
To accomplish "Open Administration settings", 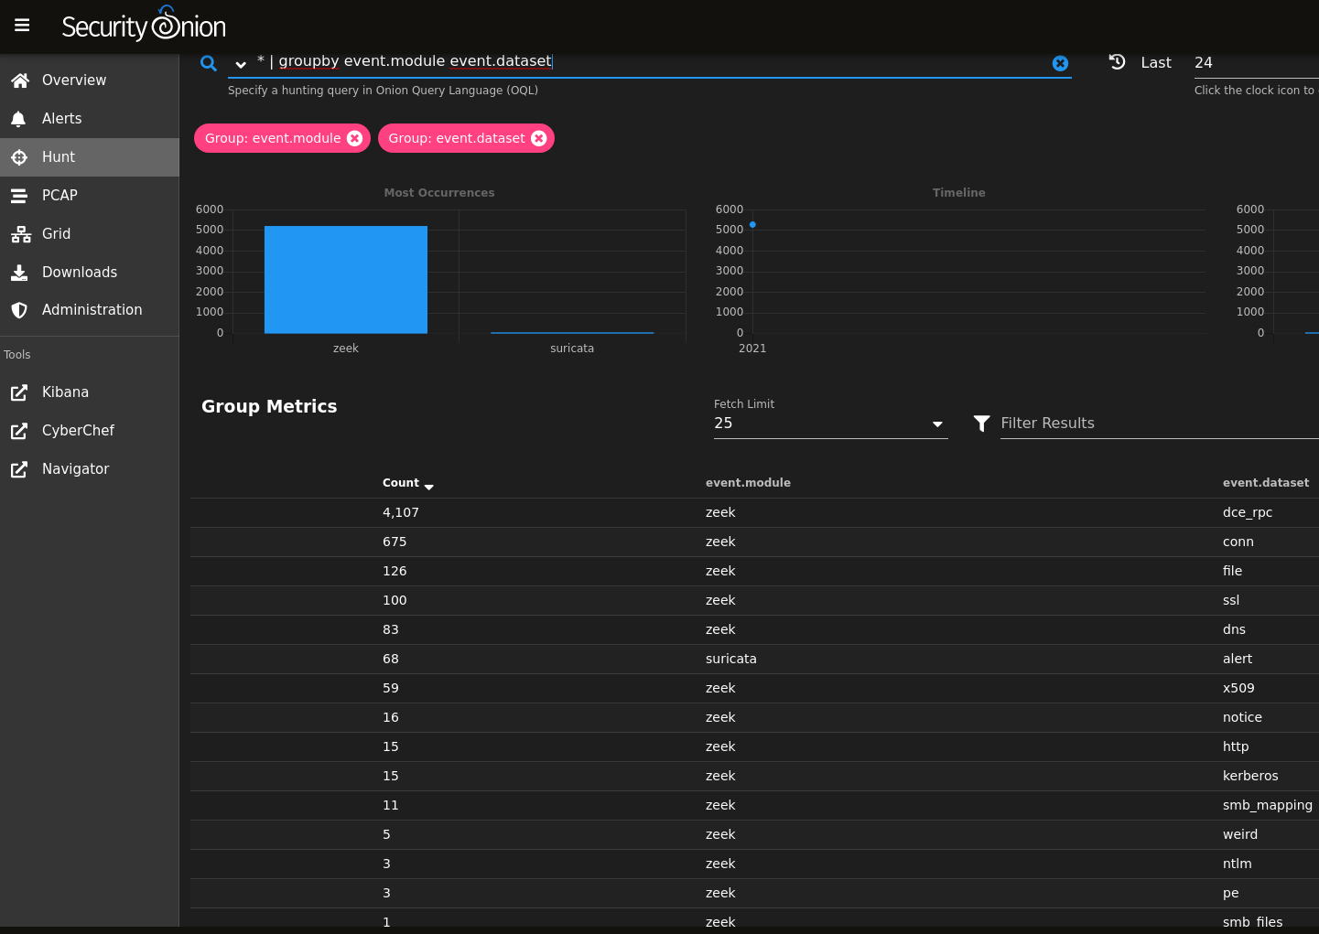I will pos(90,310).
